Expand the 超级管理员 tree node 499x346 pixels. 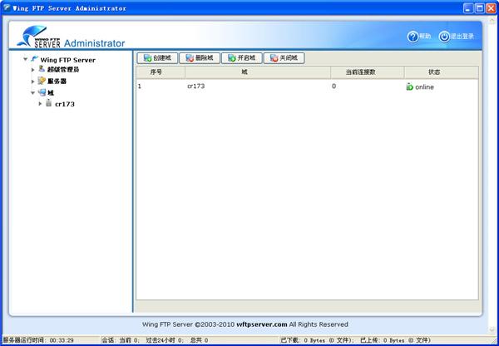coord(32,69)
